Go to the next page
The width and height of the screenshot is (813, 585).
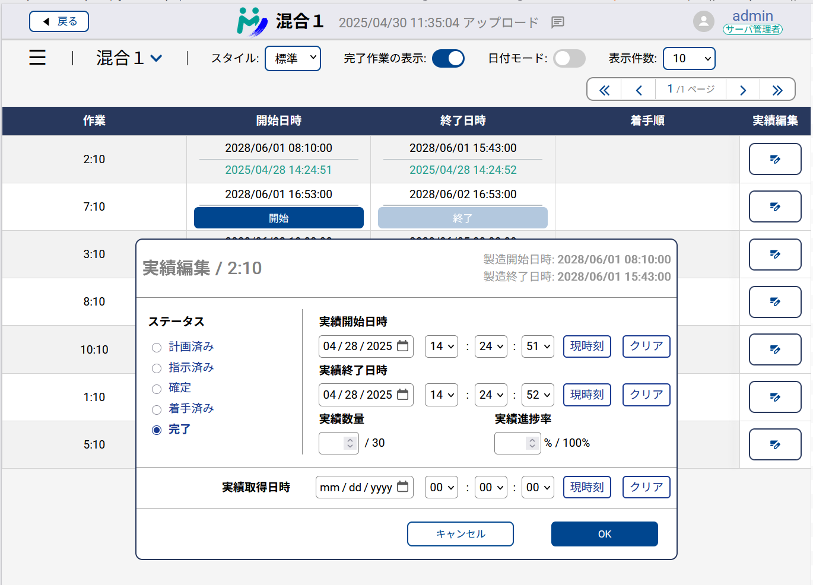point(743,90)
